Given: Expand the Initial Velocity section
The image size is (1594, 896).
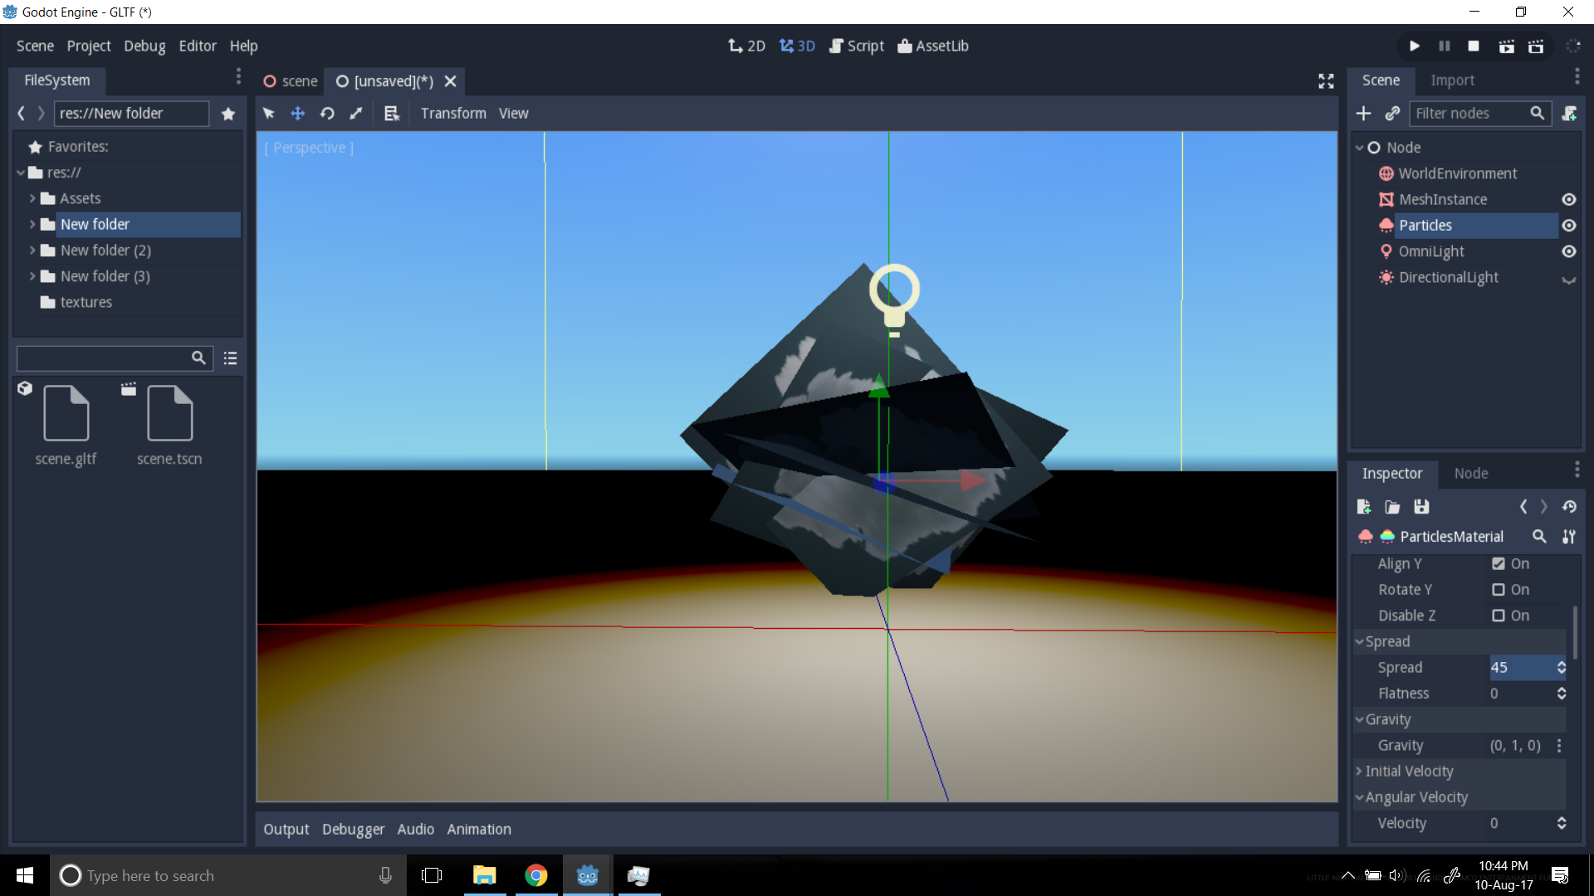Looking at the screenshot, I should (x=1409, y=772).
